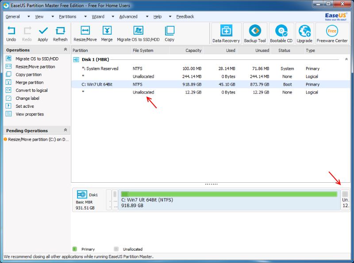Collapse the Operations panel
Screen dimensions: 354x263
click(65, 49)
